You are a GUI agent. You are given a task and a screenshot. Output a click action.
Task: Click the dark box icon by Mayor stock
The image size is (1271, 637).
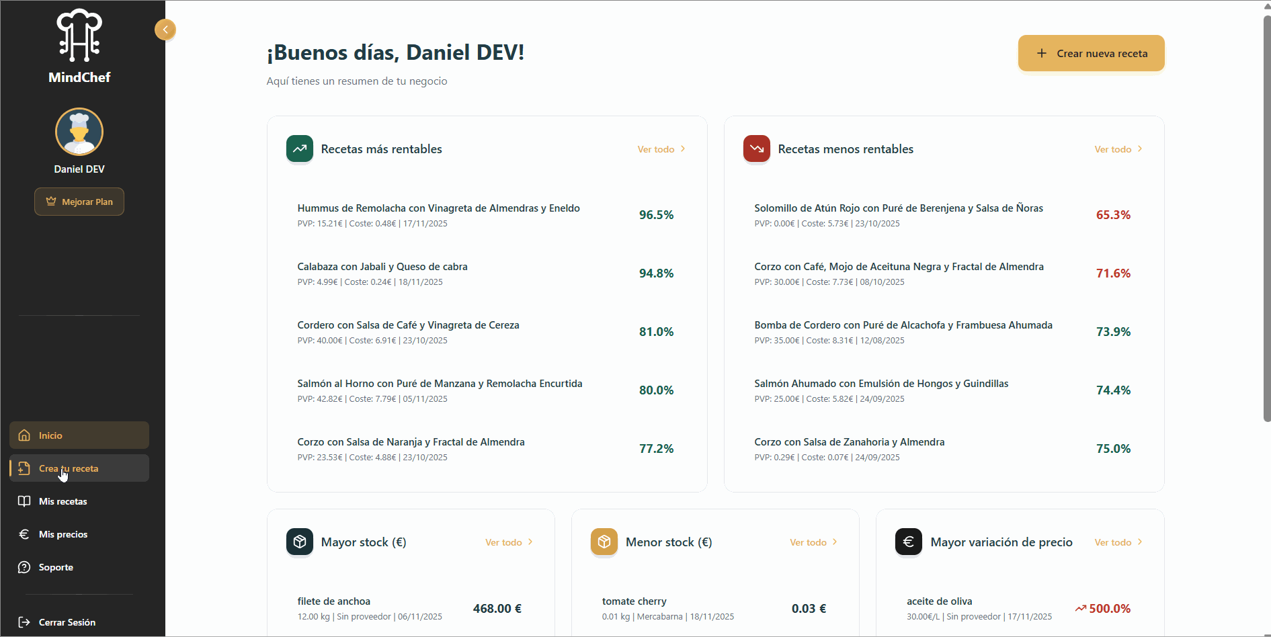[300, 542]
